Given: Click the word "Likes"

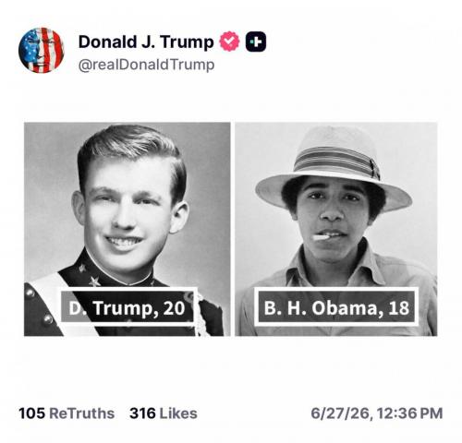Looking at the screenshot, I should [178, 413].
